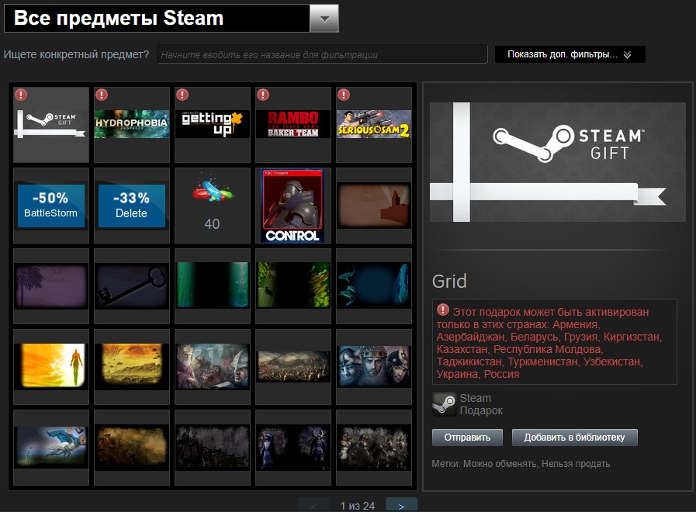This screenshot has width=696, height=512.
Task: Select the 40 gems item
Action: (213, 206)
